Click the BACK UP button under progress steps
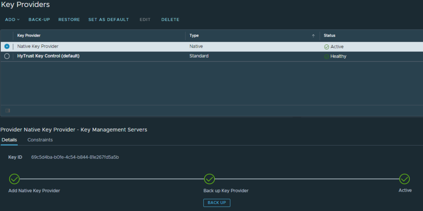 pyautogui.click(x=216, y=203)
